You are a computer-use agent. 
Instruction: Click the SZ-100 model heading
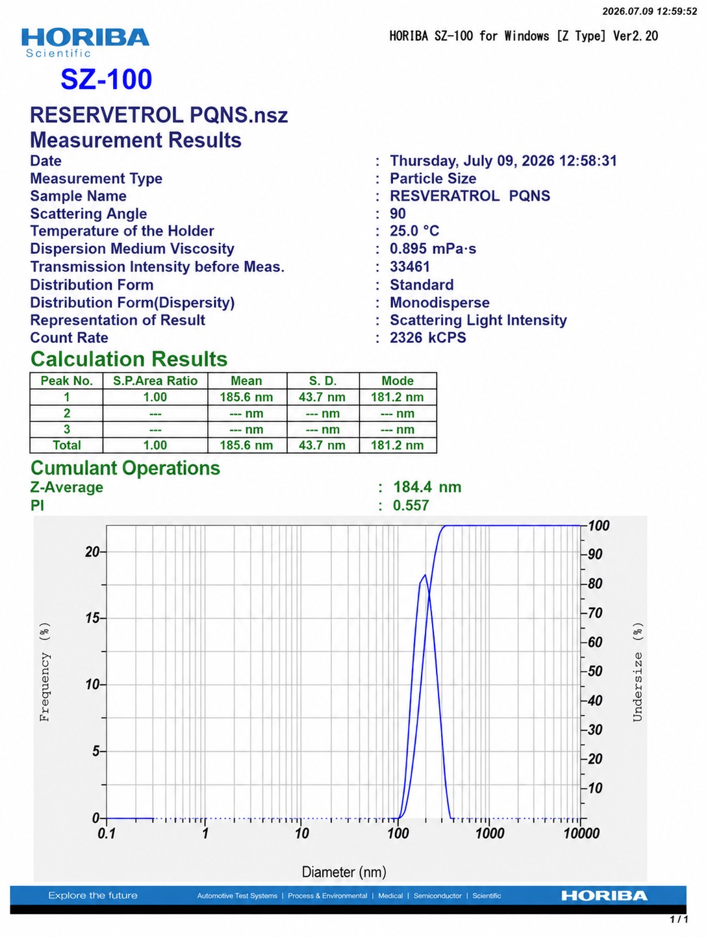pyautogui.click(x=107, y=79)
